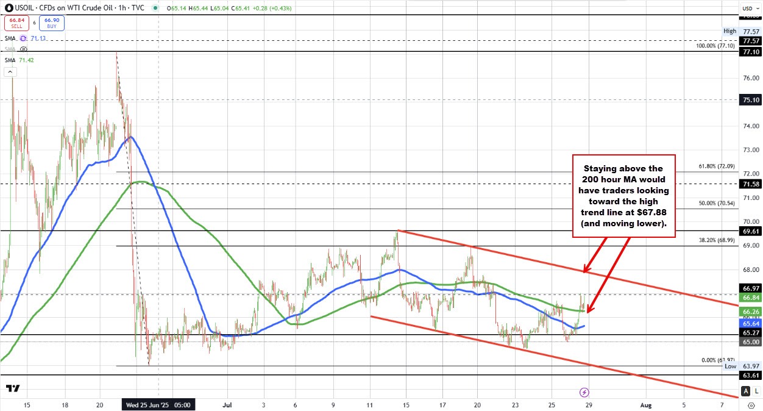Image resolution: width=763 pixels, height=411 pixels.
Task: Toggle the log scale L button
Action: click(756, 391)
